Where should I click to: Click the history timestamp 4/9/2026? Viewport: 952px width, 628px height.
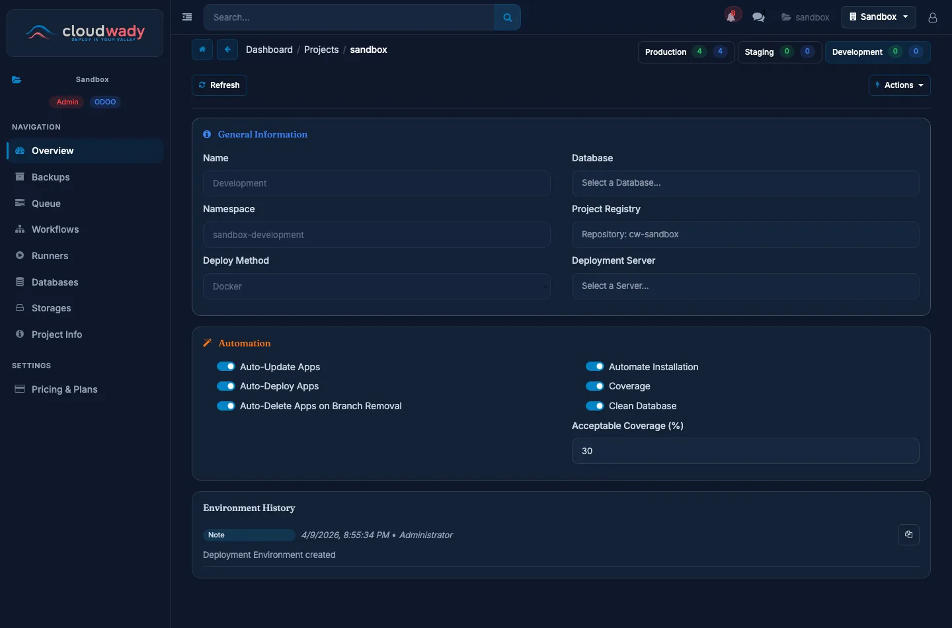point(345,535)
